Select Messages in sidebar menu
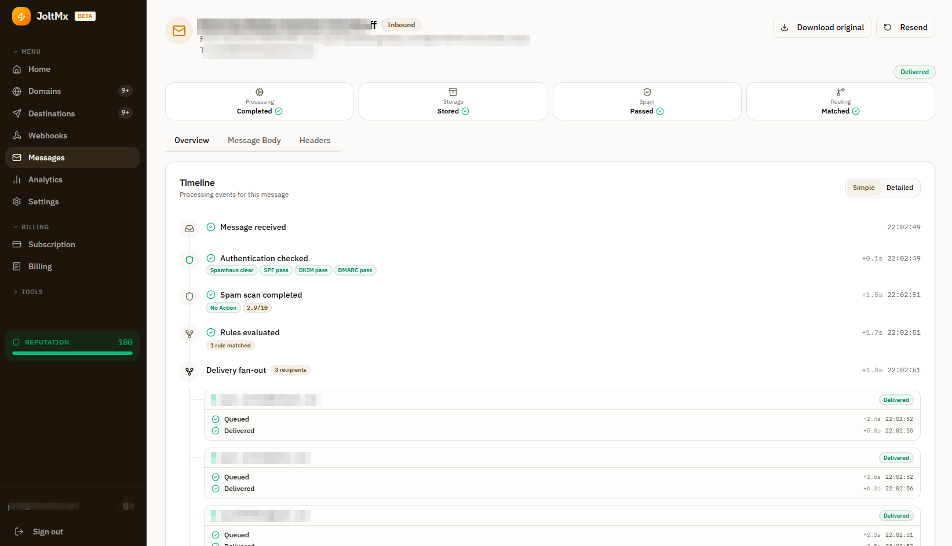 tap(72, 157)
